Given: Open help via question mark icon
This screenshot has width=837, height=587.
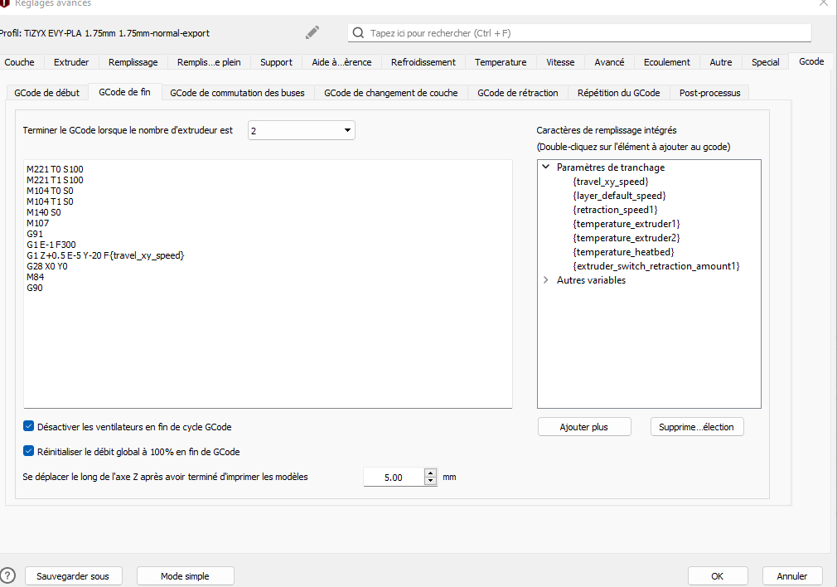Looking at the screenshot, I should (7, 575).
